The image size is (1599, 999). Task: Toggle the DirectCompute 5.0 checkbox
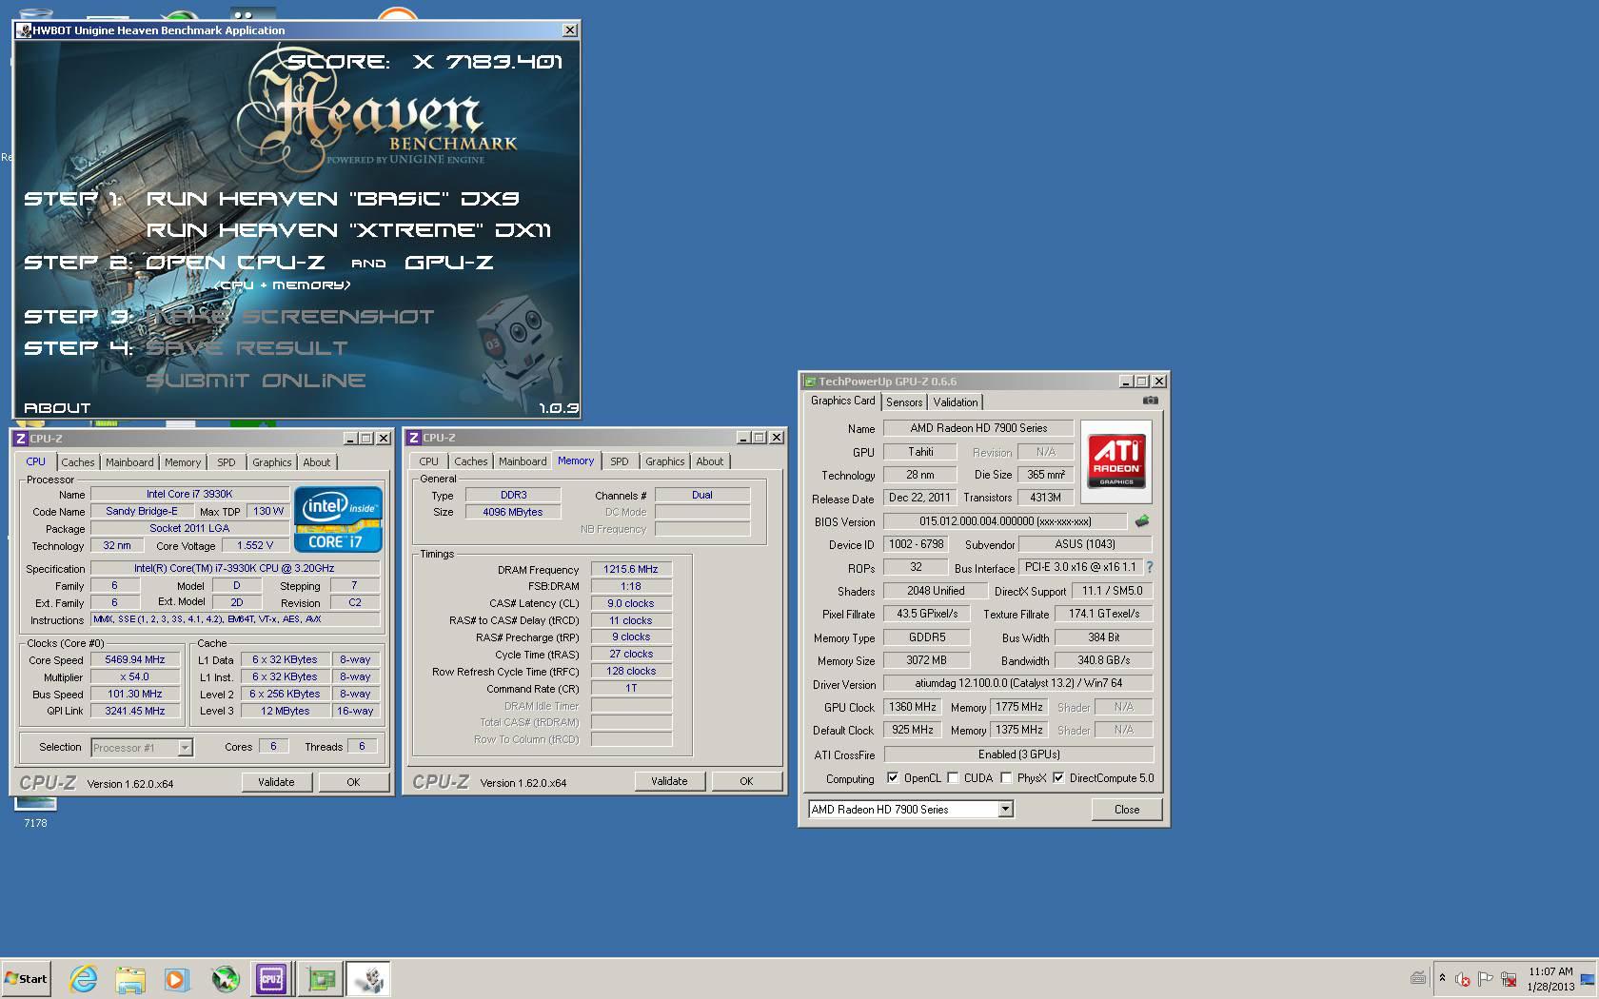(1058, 777)
